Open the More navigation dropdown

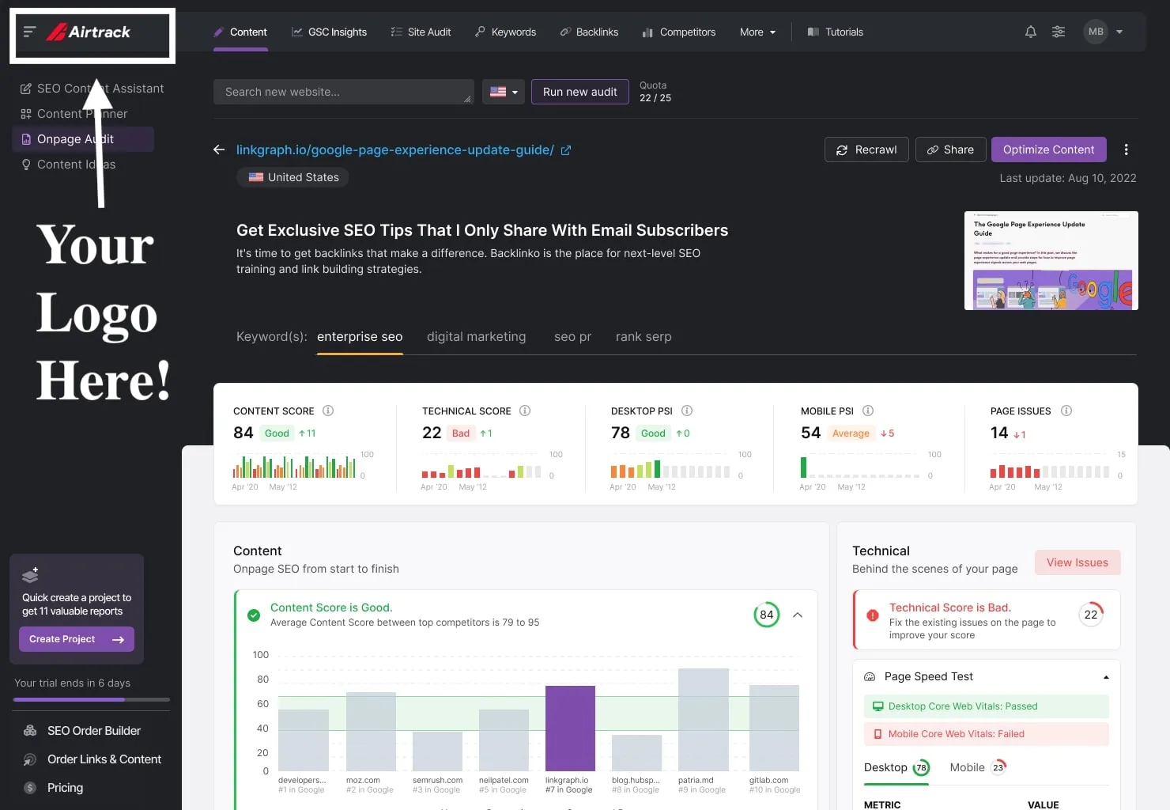coord(757,32)
